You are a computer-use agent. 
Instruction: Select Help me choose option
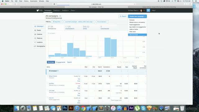click(137, 35)
